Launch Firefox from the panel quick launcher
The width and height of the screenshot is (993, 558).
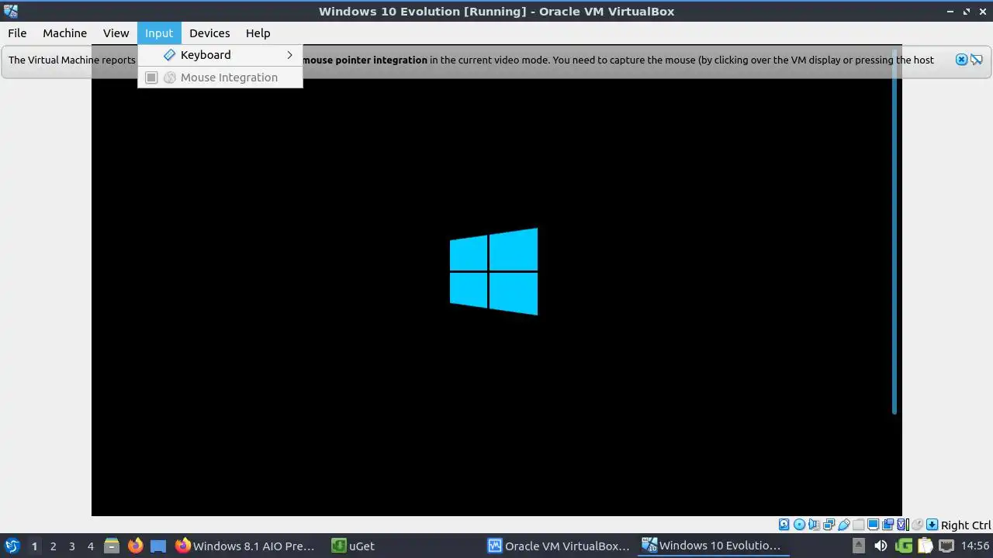pos(135,546)
